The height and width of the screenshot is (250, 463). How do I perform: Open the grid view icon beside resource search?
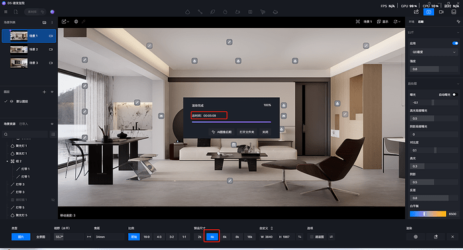coord(53,135)
